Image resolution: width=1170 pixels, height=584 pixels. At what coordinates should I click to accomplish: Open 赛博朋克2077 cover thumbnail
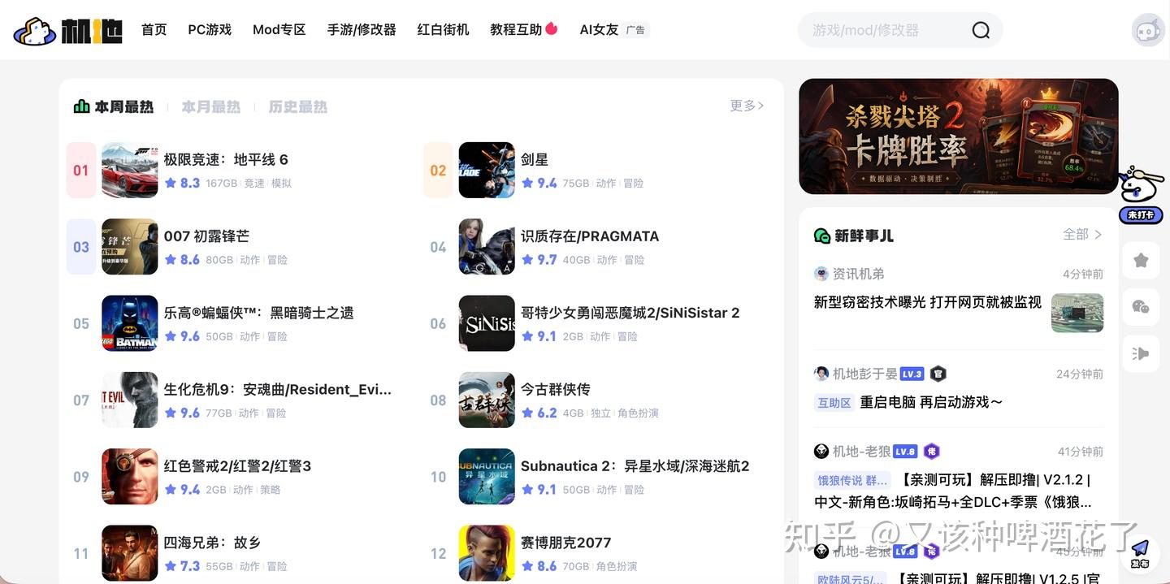click(487, 553)
